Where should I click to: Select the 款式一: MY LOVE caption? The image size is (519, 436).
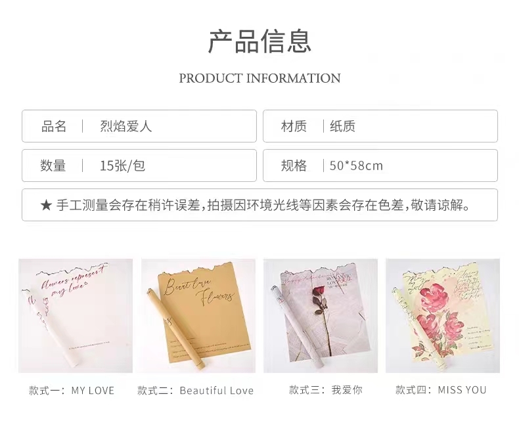point(72,390)
